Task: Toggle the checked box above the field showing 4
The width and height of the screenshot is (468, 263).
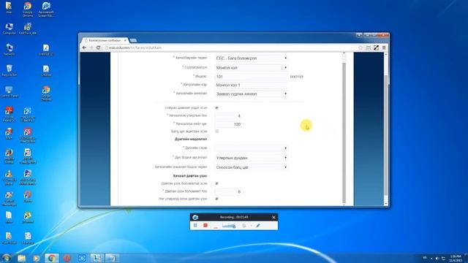Action: pos(216,107)
